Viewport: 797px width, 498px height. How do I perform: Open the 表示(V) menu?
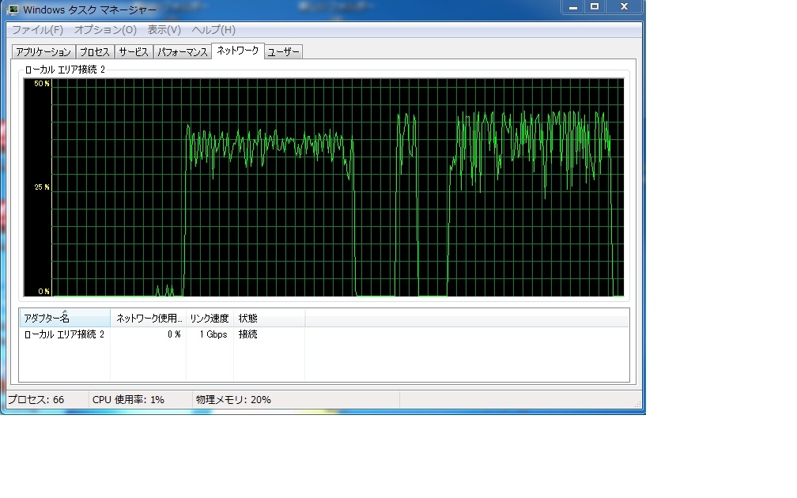pos(164,30)
